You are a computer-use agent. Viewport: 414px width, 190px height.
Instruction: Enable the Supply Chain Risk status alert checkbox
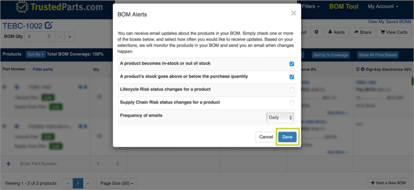click(292, 102)
